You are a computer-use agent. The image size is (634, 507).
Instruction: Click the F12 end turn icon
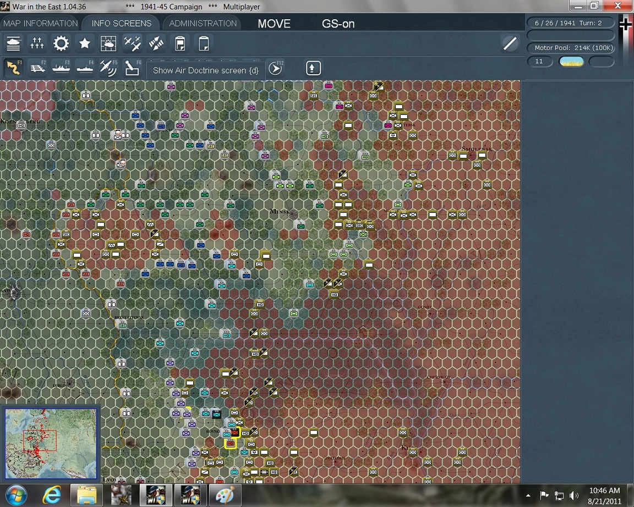point(275,68)
